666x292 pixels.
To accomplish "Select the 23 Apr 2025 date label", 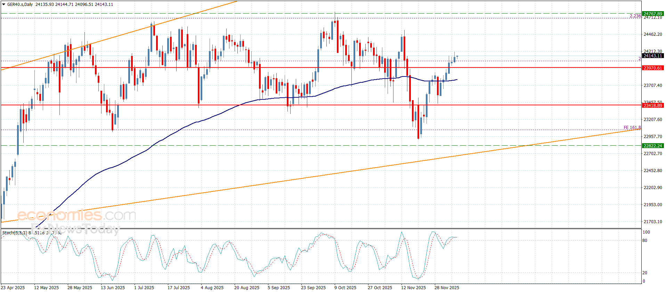I will click(13, 287).
